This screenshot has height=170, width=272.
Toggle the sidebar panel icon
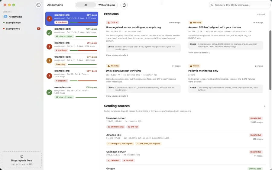click(38, 5)
